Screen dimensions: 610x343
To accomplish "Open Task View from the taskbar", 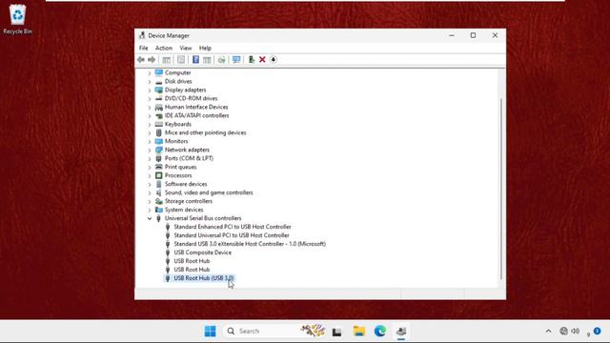I will [x=336, y=332].
